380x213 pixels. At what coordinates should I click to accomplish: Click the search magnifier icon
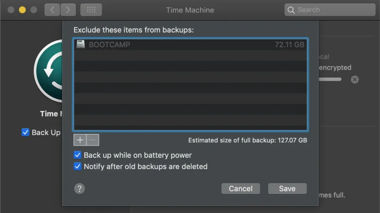(291, 10)
